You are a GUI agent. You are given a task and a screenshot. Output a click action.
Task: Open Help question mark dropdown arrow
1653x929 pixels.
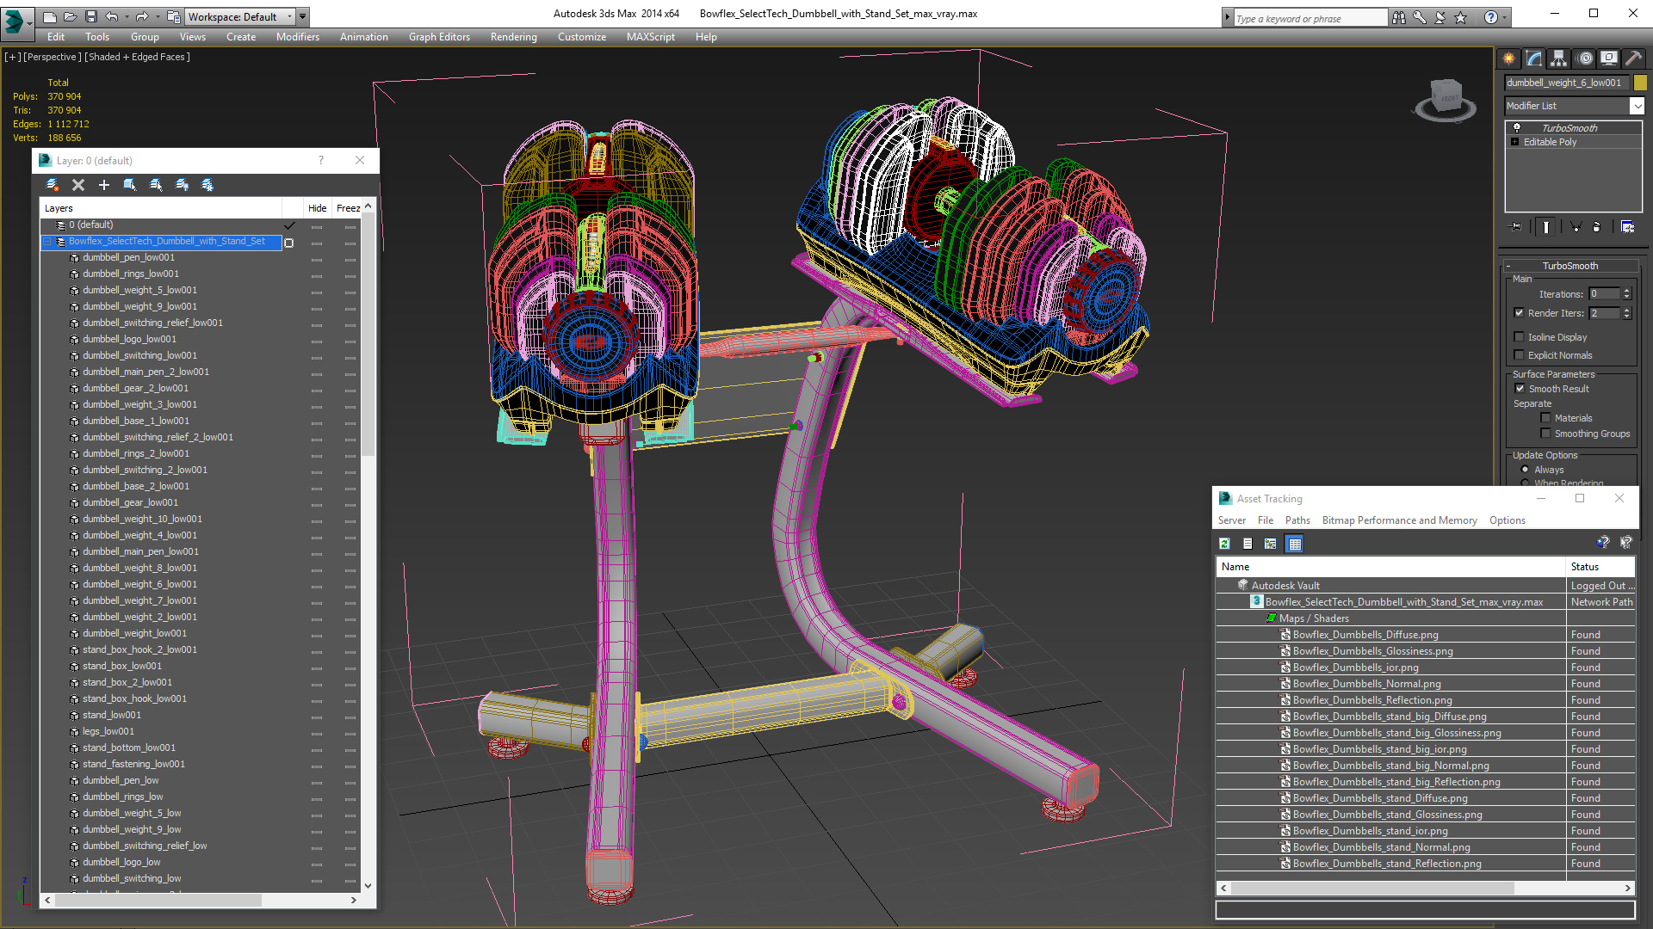click(x=1505, y=17)
